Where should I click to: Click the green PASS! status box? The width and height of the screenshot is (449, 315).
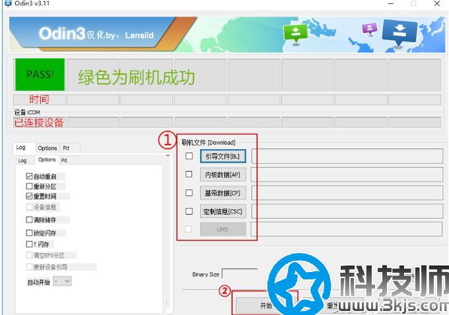40,75
